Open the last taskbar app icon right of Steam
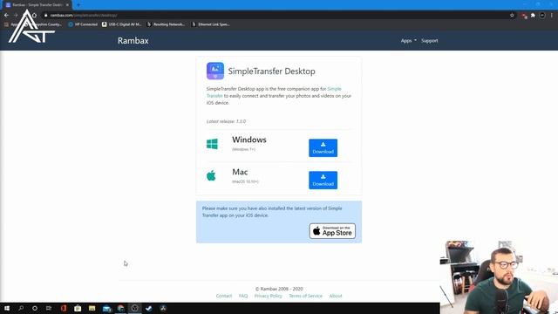Image resolution: width=558 pixels, height=314 pixels. [x=163, y=308]
